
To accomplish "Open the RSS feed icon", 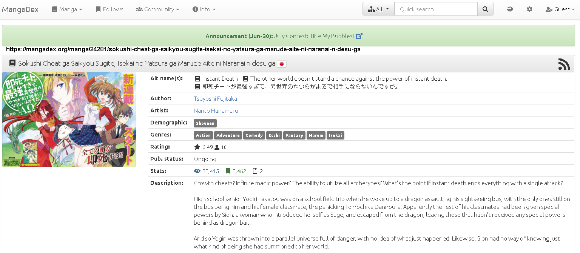I will [x=564, y=64].
